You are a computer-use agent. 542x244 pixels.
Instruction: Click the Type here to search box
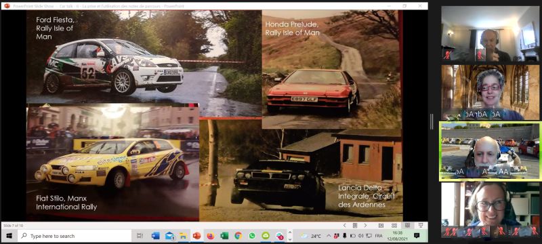[x=75, y=236]
